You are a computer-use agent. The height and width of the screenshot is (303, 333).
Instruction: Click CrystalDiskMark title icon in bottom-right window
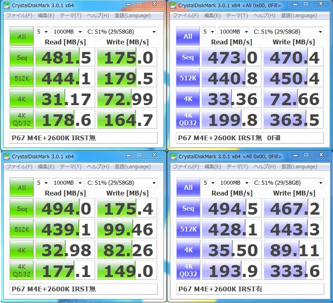click(x=173, y=156)
